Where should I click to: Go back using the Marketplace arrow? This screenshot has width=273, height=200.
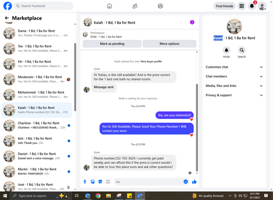(x=7, y=18)
